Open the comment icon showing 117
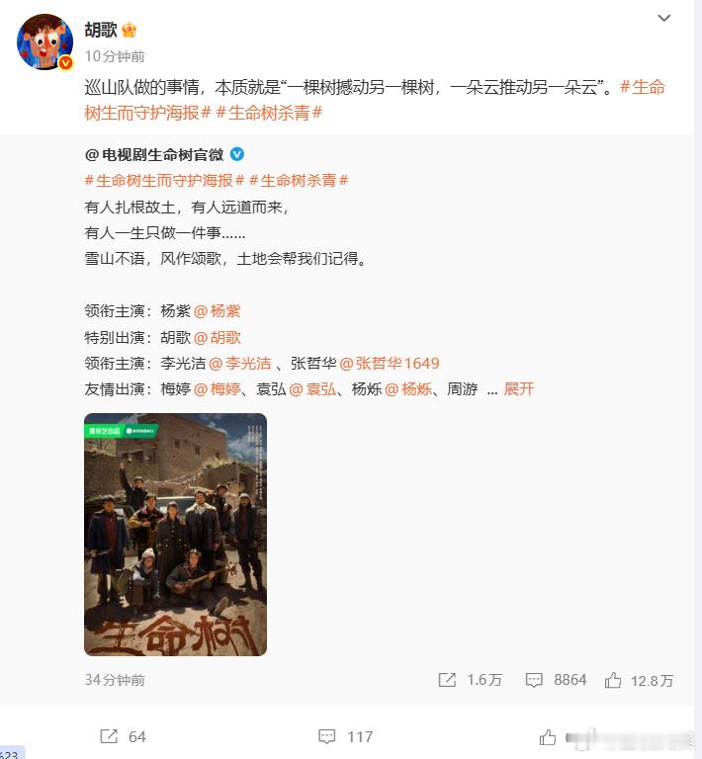This screenshot has width=702, height=759. pyautogui.click(x=327, y=736)
